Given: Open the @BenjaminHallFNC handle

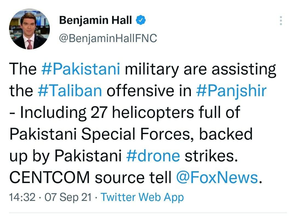Looking at the screenshot, I should pyautogui.click(x=108, y=38).
